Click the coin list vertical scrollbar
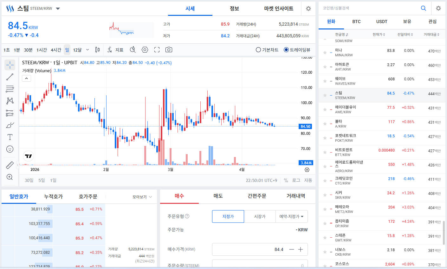Image resolution: width=447 pixels, height=269 pixels. tap(444, 233)
